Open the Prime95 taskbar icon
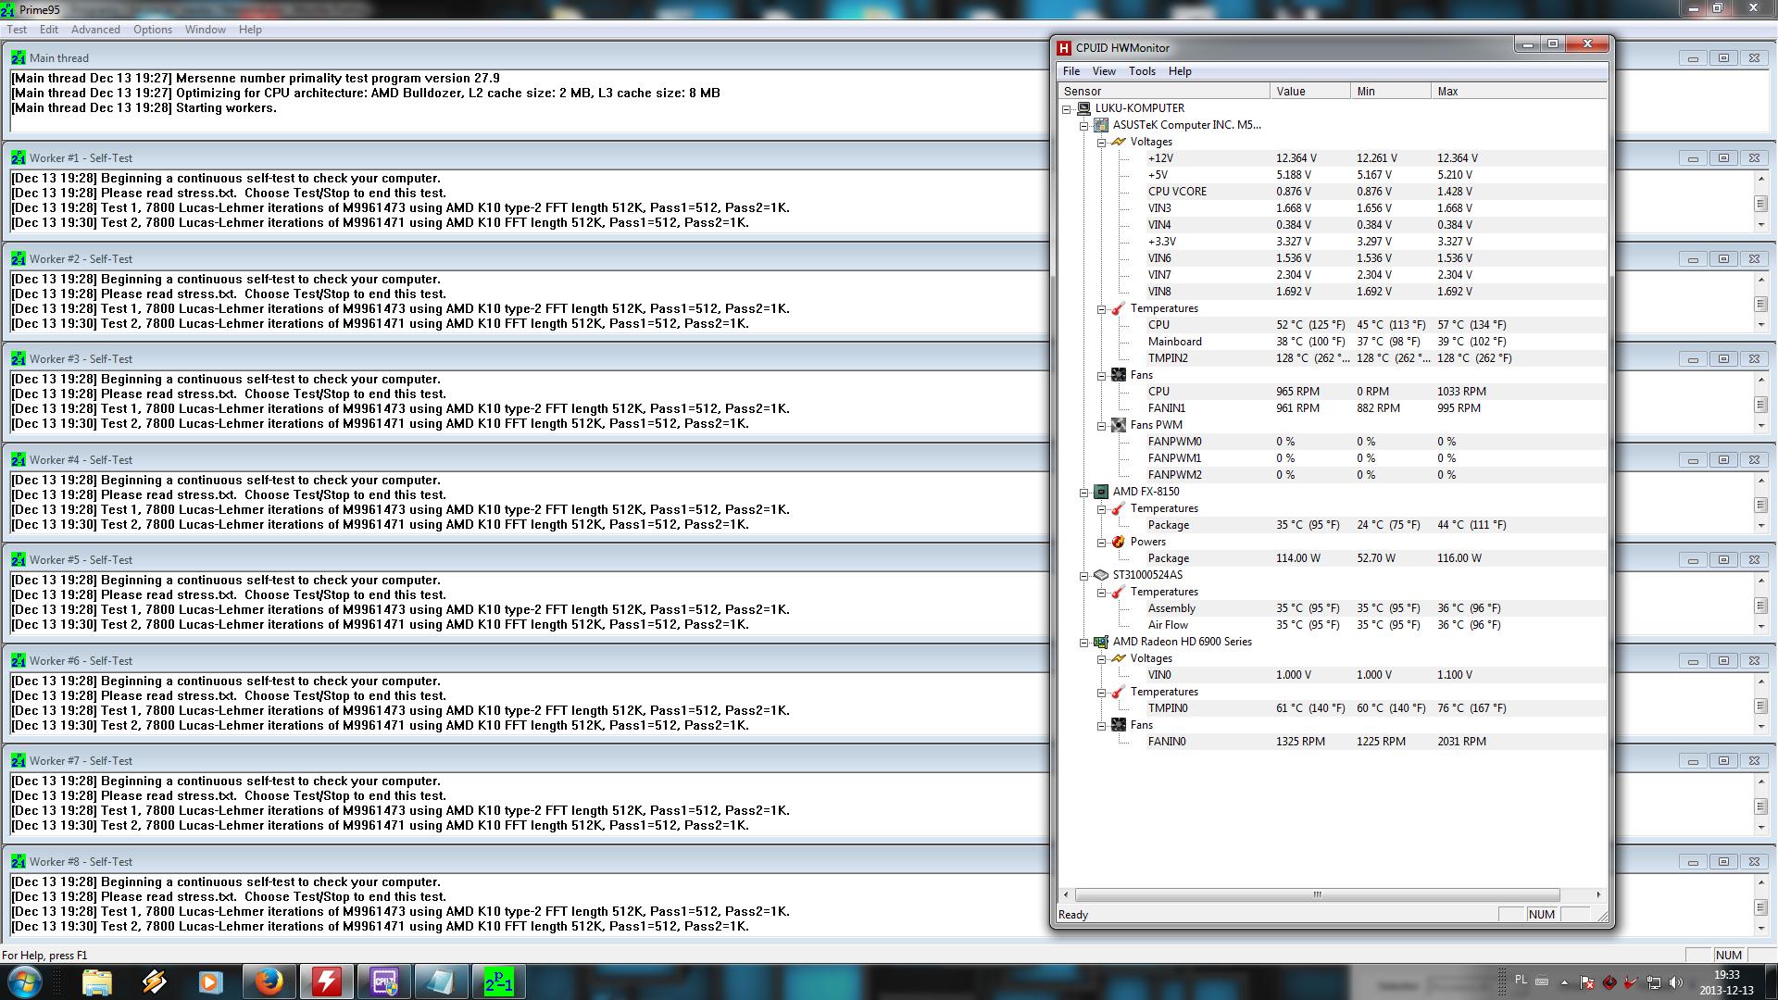1778x1000 pixels. coord(498,981)
